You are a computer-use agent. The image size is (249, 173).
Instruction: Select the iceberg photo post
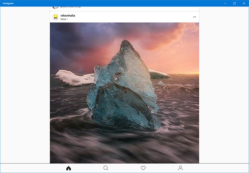coord(124,93)
